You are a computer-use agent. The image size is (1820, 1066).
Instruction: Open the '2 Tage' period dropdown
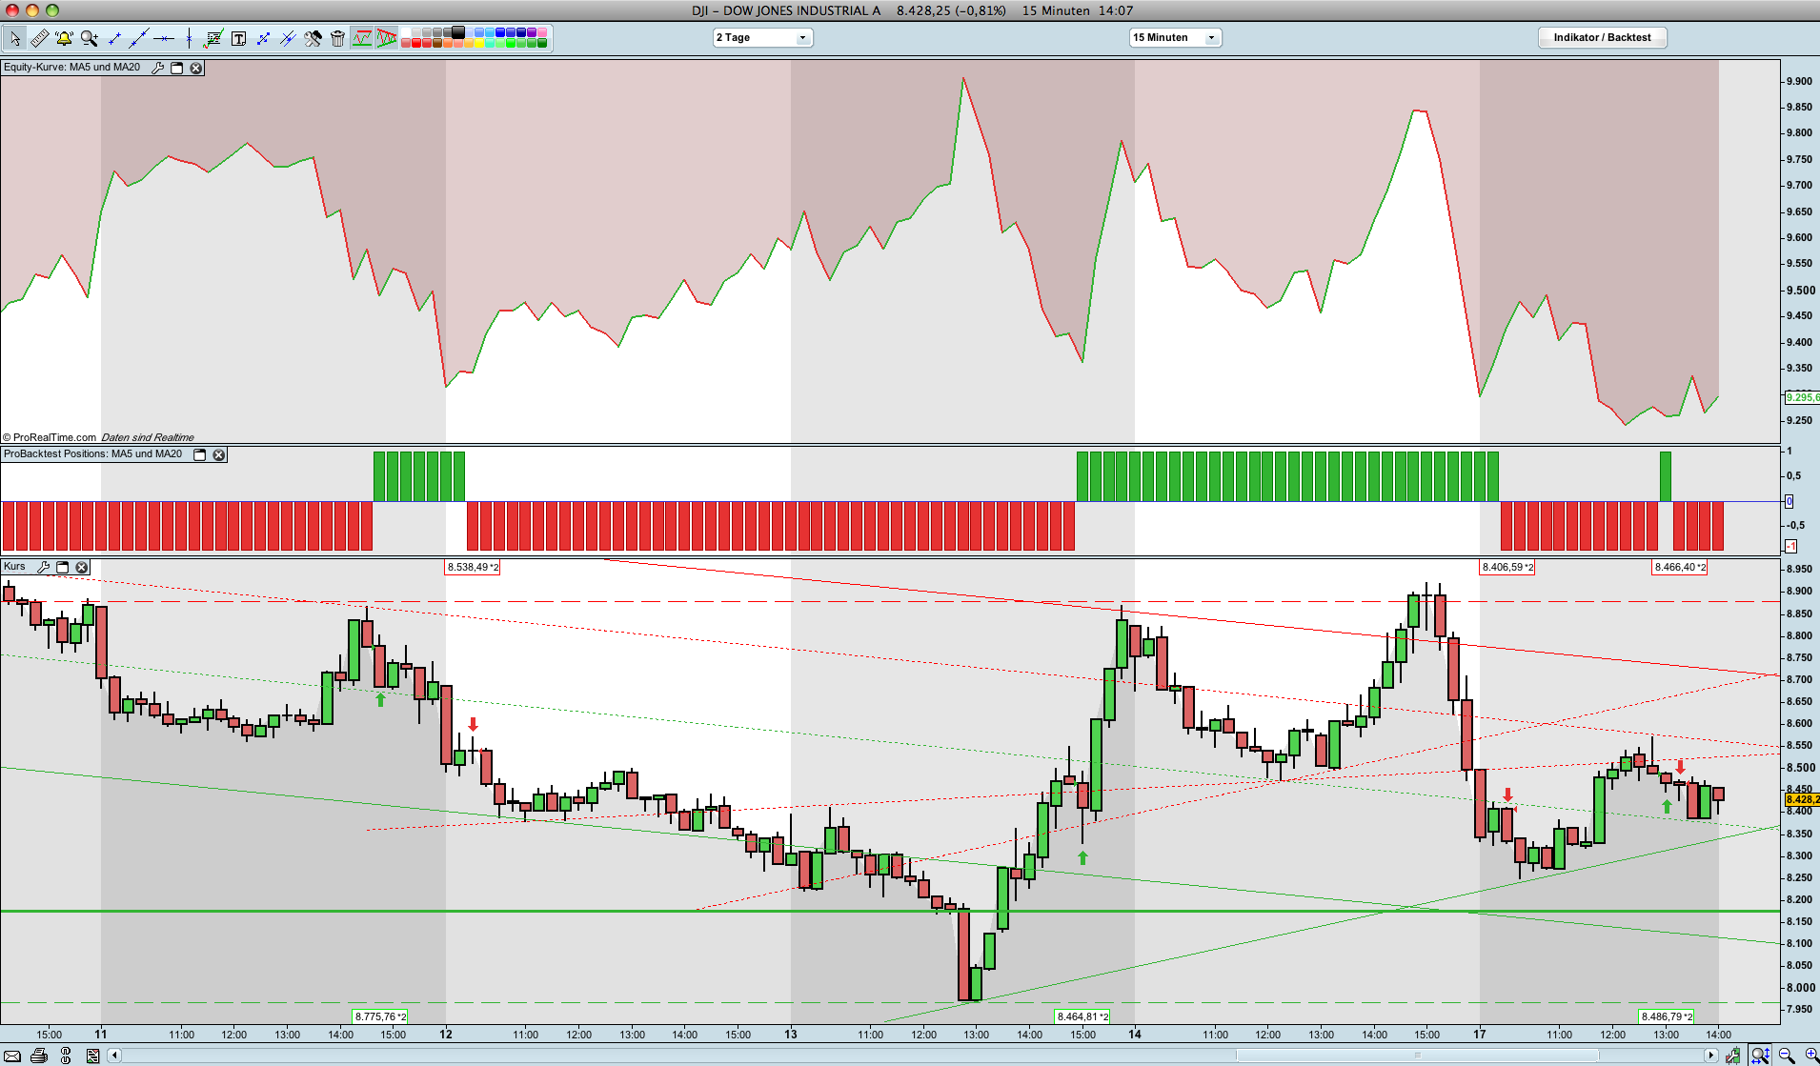coord(762,37)
